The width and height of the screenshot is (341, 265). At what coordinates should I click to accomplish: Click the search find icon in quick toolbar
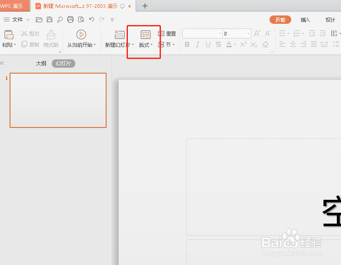pyautogui.click(x=60, y=20)
